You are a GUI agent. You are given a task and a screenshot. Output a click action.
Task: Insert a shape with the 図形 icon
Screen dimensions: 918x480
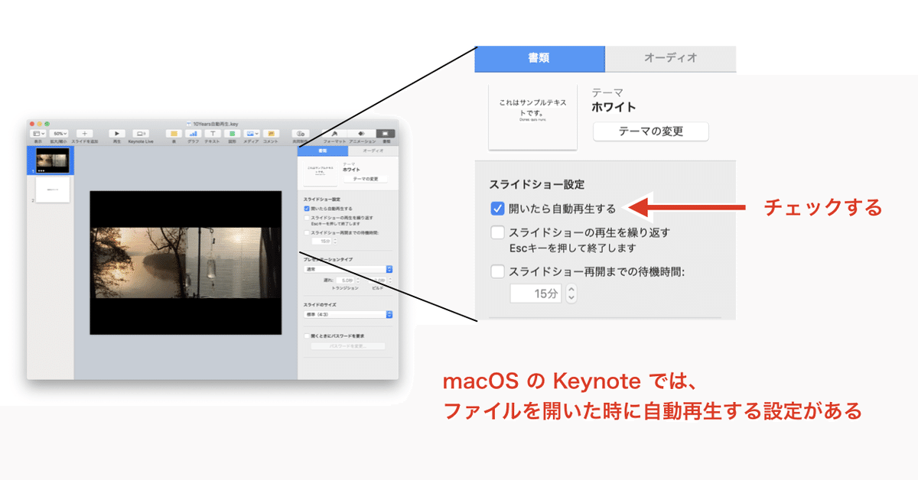(x=232, y=133)
